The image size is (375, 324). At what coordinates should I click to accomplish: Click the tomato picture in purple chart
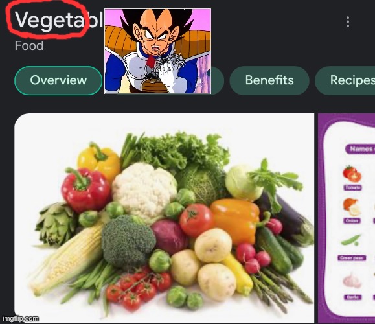352,174
